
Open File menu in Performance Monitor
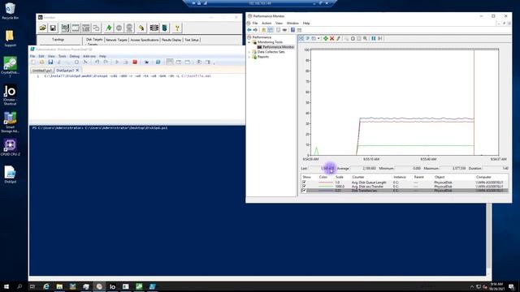[255, 24]
